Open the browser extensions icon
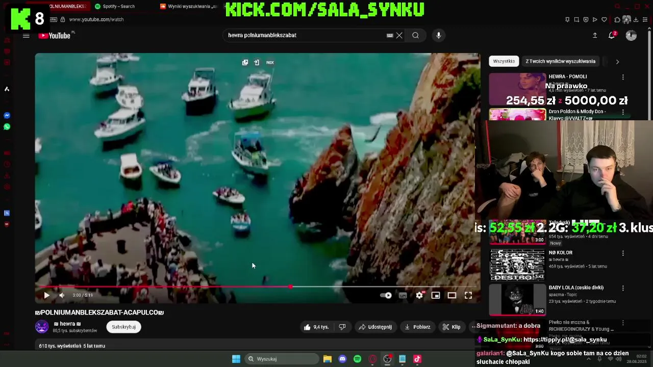The image size is (653, 367). tap(617, 19)
